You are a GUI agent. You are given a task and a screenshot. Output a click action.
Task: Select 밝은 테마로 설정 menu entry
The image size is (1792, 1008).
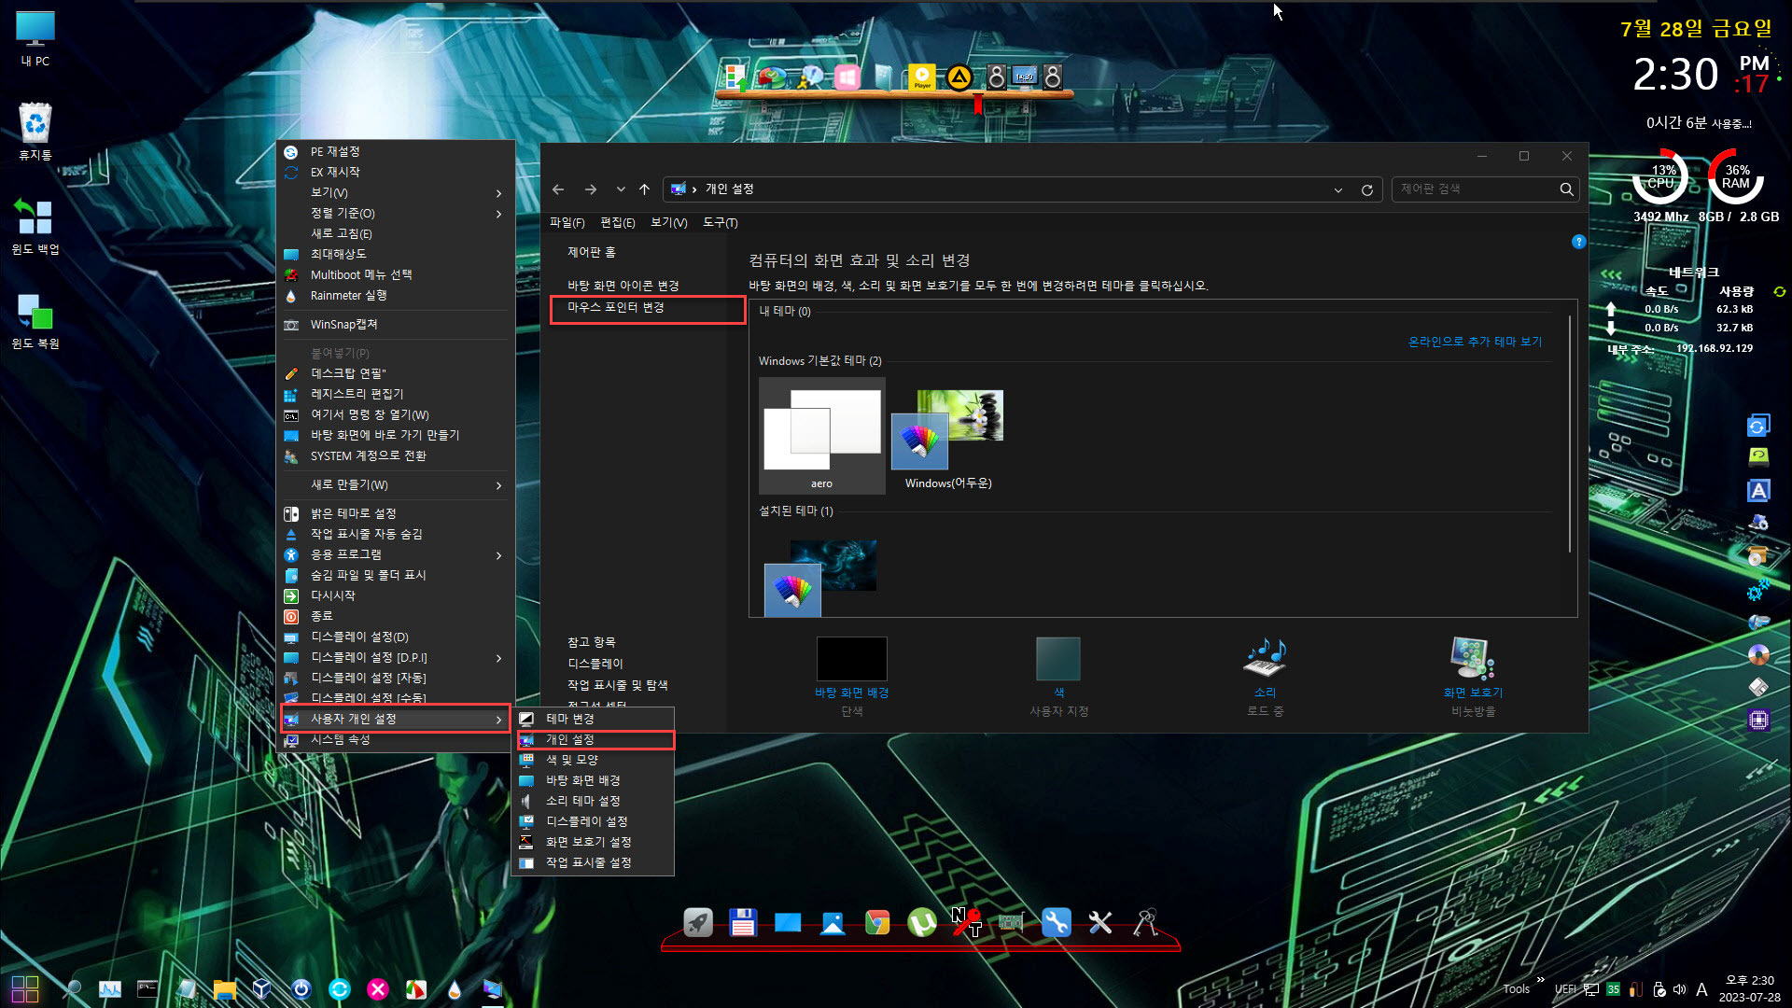tap(398, 513)
